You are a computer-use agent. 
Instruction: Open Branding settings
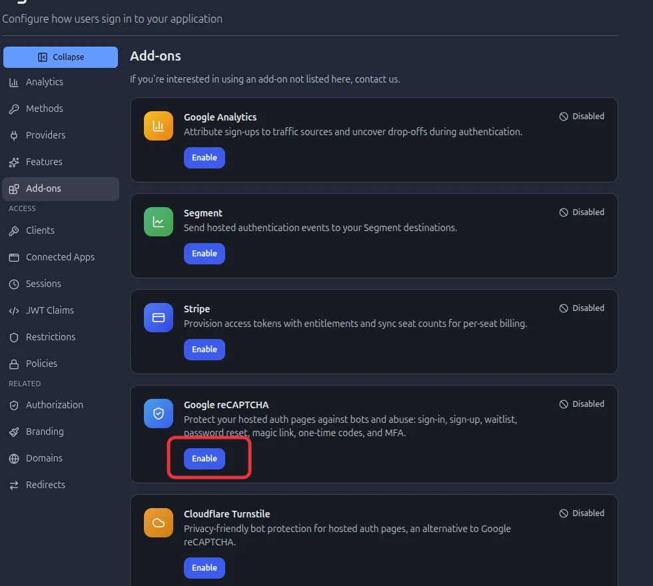(x=61, y=432)
